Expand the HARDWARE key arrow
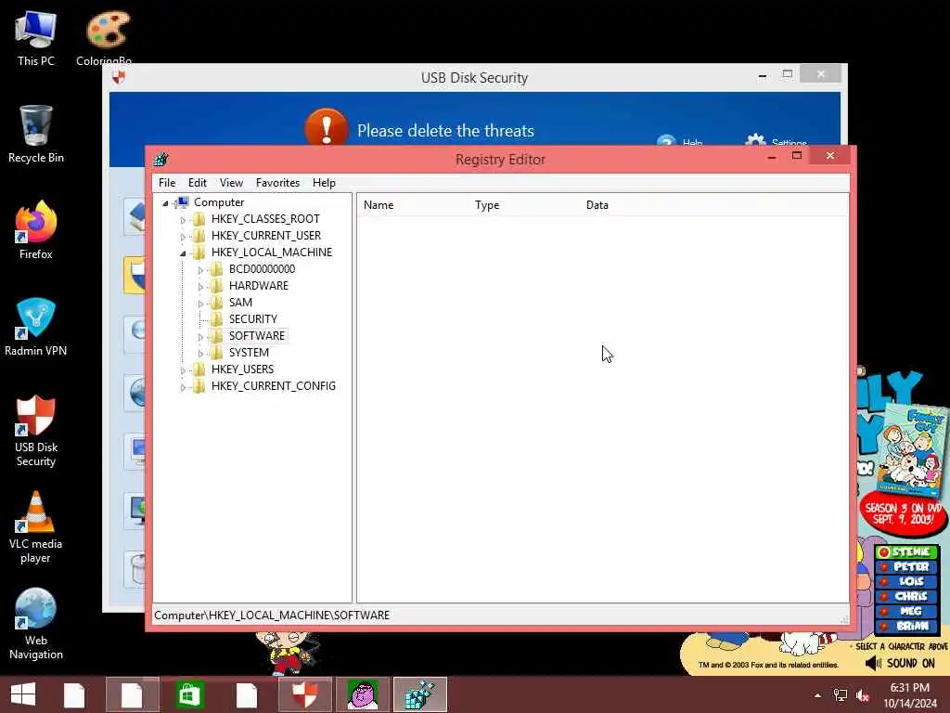Screen dimensions: 950x713 200,287
